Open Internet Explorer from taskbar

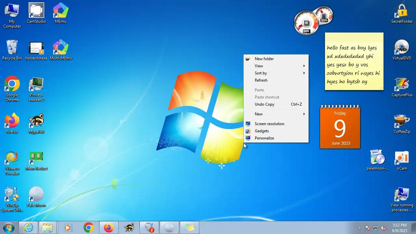pyautogui.click(x=28, y=228)
